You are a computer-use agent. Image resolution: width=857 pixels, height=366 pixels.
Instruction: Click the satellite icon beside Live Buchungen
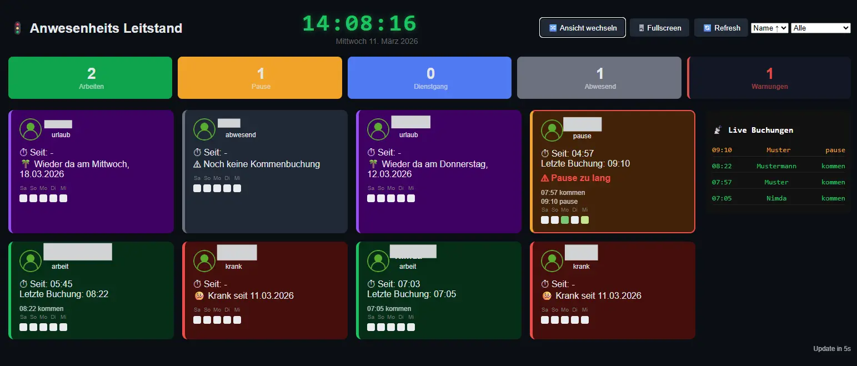[718, 130]
